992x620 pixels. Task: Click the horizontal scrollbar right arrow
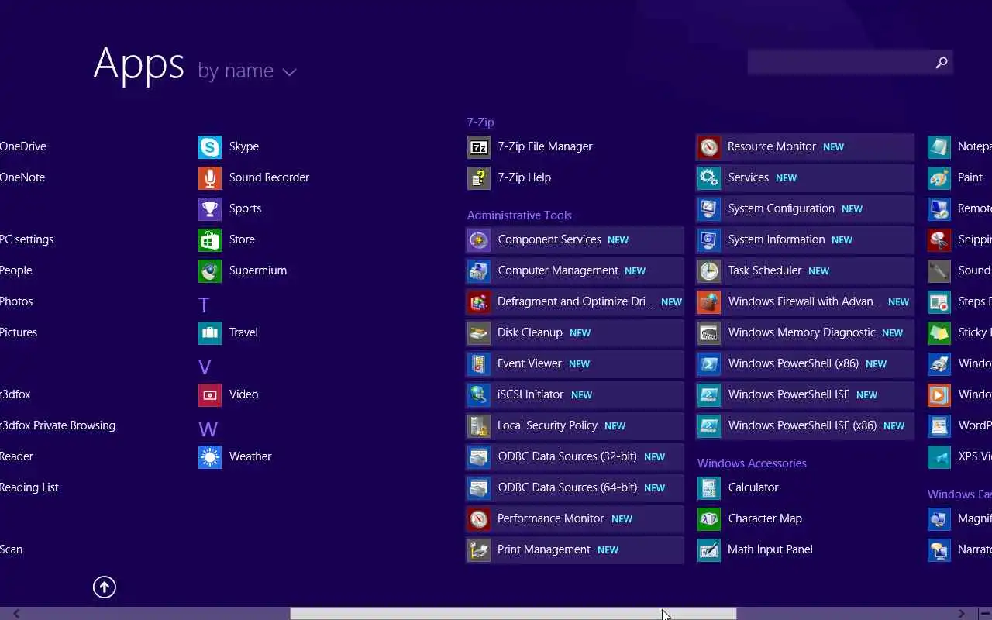[x=961, y=613]
